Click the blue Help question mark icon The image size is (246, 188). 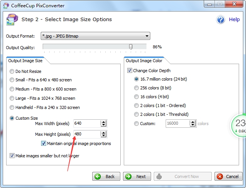click(221, 20)
